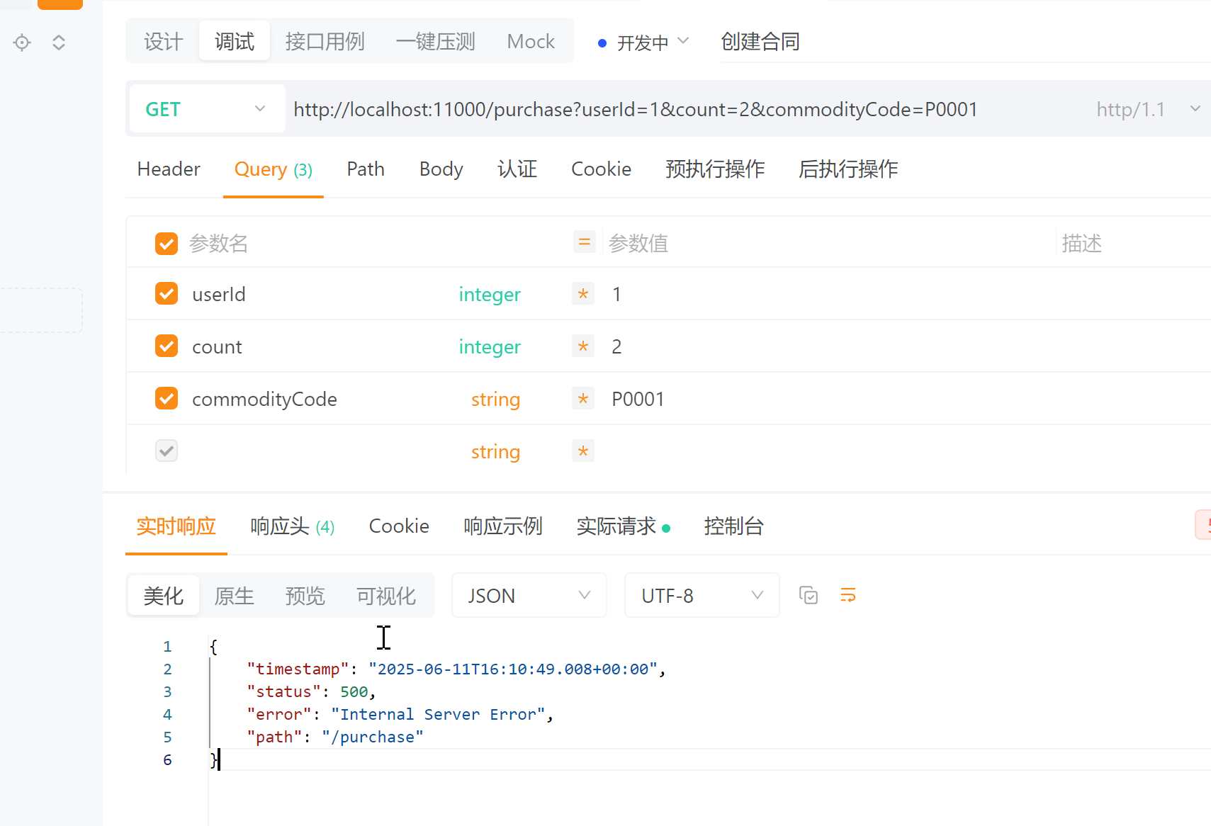Viewport: 1211px width, 826px height.
Task: Select the 预览 view button
Action: [305, 595]
